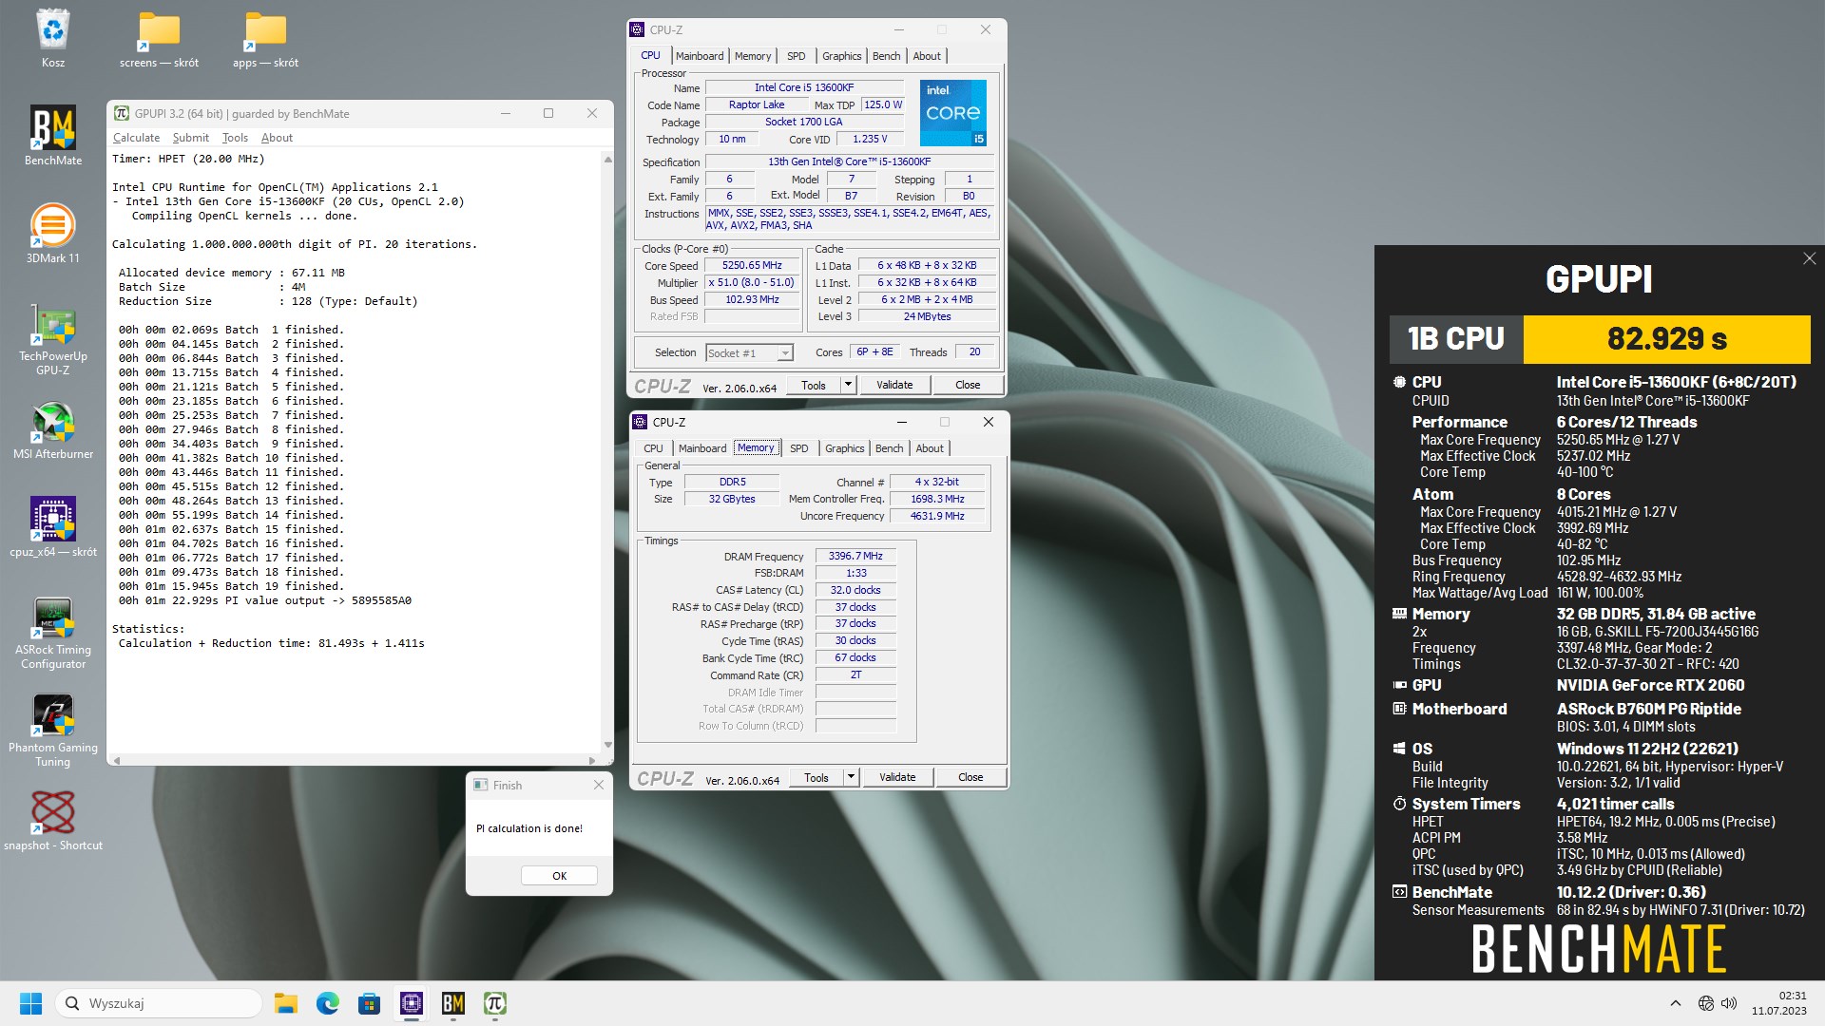Expand Tools dropdown arrow in bottom CPU-Z
1825x1026 pixels.
851,777
